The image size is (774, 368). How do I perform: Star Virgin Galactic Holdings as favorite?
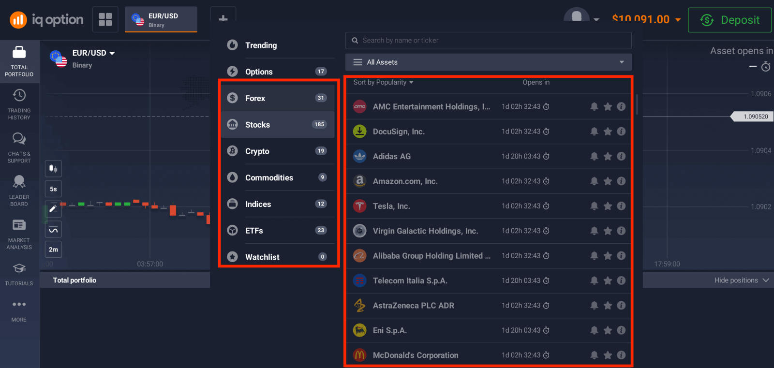pos(608,231)
